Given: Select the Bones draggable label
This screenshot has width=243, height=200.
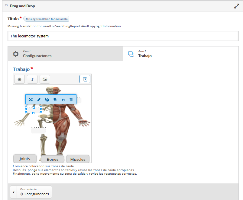Looking at the screenshot, I should click(x=53, y=159).
